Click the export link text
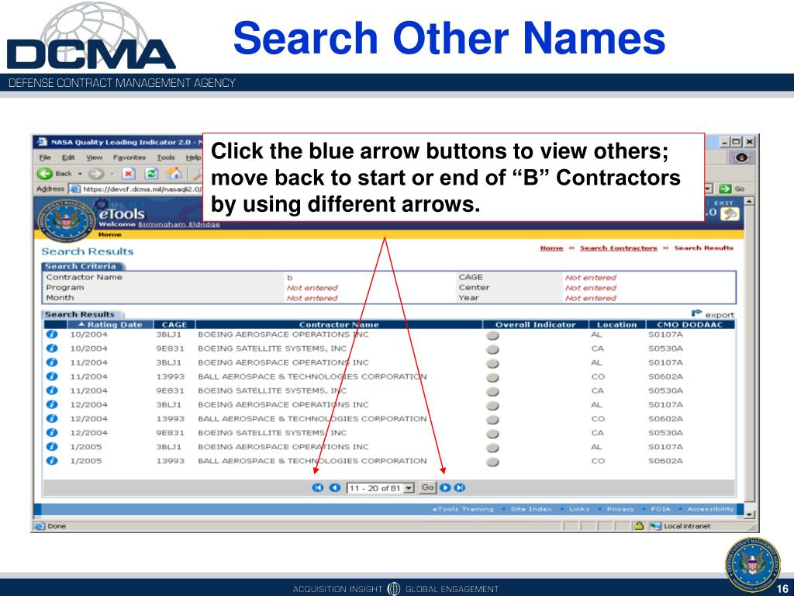794x596 pixels. 720,315
